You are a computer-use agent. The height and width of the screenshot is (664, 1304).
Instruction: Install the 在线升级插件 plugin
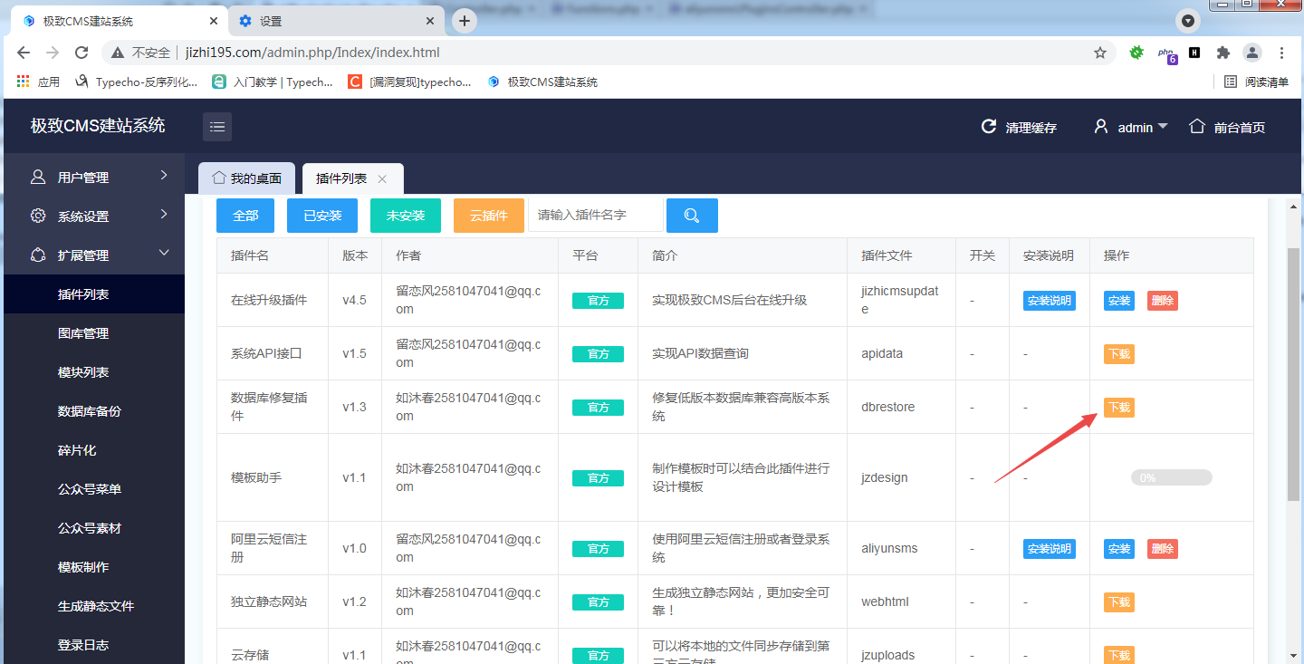coord(1118,300)
